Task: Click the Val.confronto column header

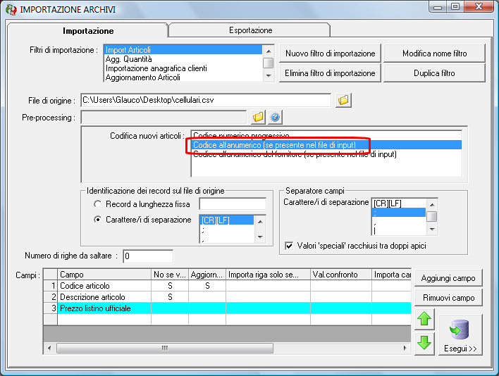Action: pos(341,275)
